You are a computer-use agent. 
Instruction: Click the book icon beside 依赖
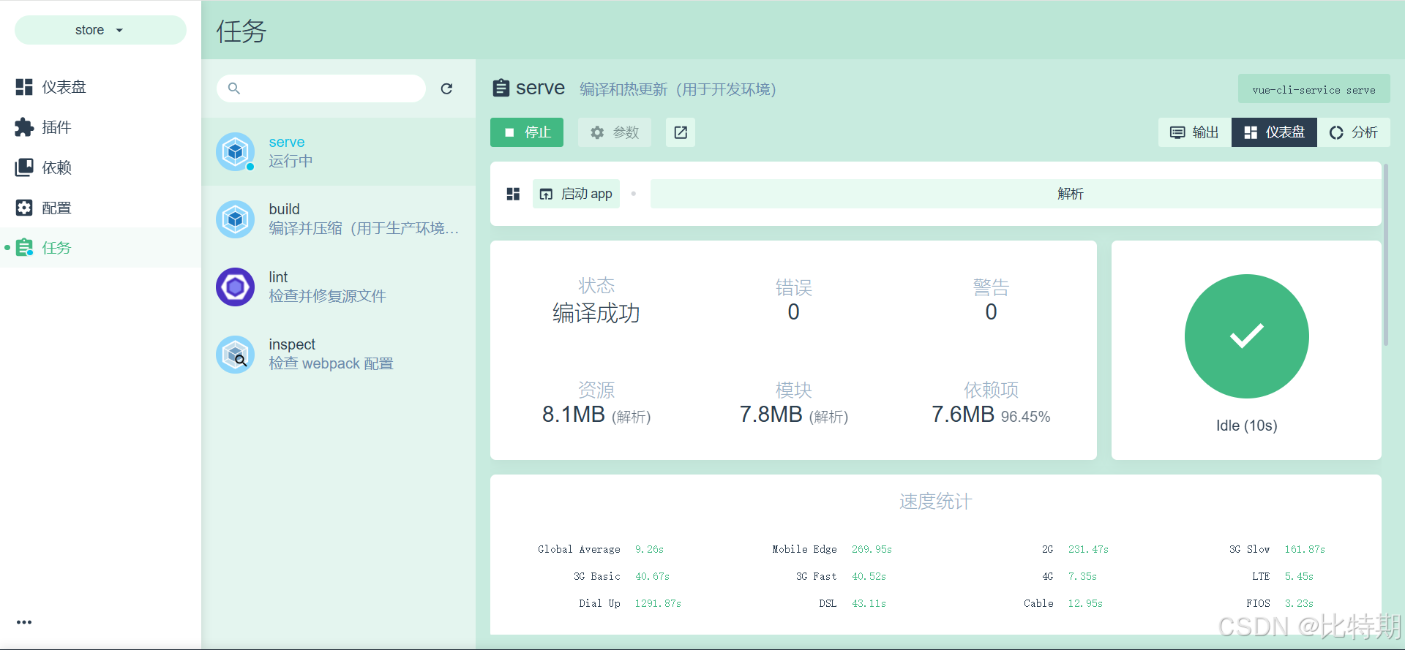point(24,167)
